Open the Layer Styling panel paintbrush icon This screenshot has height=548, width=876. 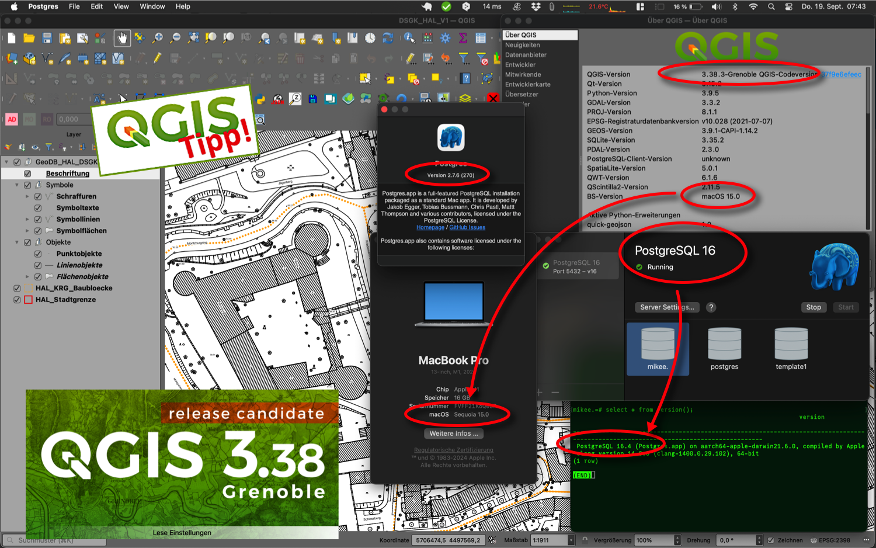[x=8, y=147]
